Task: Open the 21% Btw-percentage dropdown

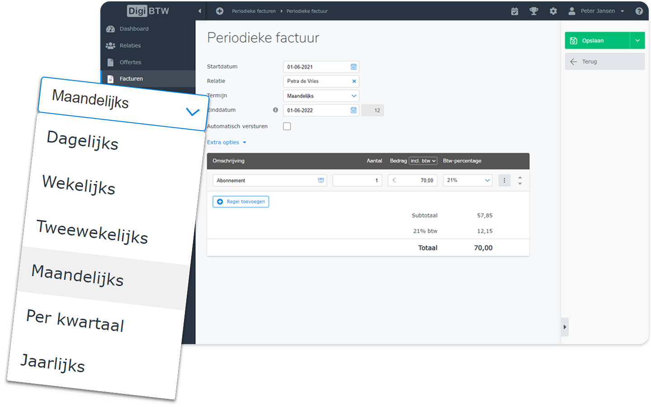Action: 468,180
